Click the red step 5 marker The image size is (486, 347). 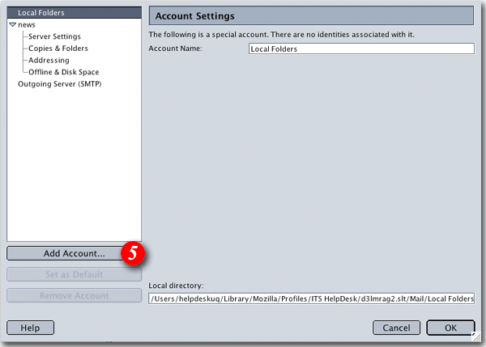click(134, 253)
